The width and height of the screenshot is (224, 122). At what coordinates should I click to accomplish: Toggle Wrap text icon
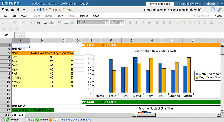pyautogui.click(x=212, y=22)
